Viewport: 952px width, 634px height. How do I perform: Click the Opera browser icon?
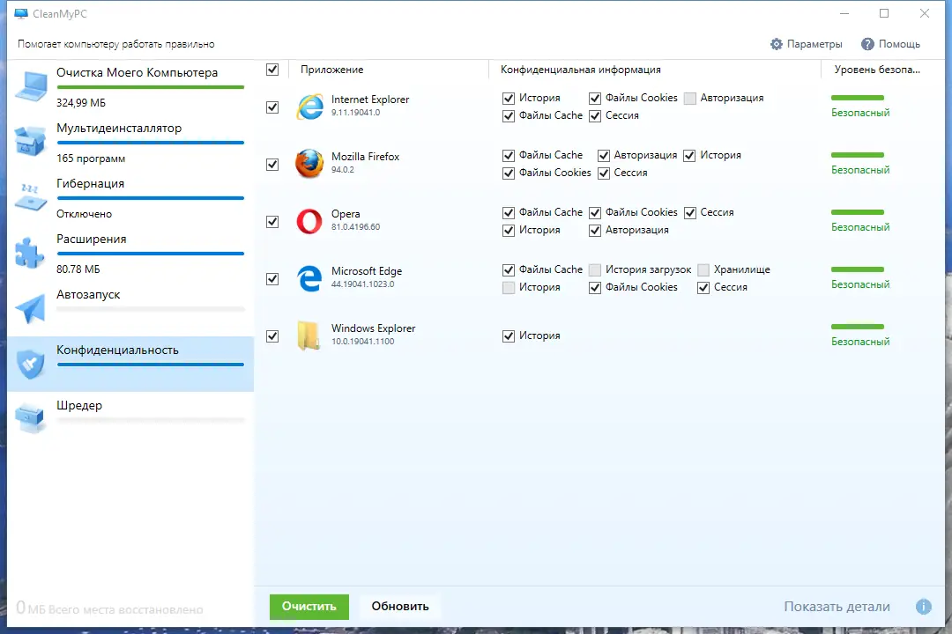tap(309, 221)
